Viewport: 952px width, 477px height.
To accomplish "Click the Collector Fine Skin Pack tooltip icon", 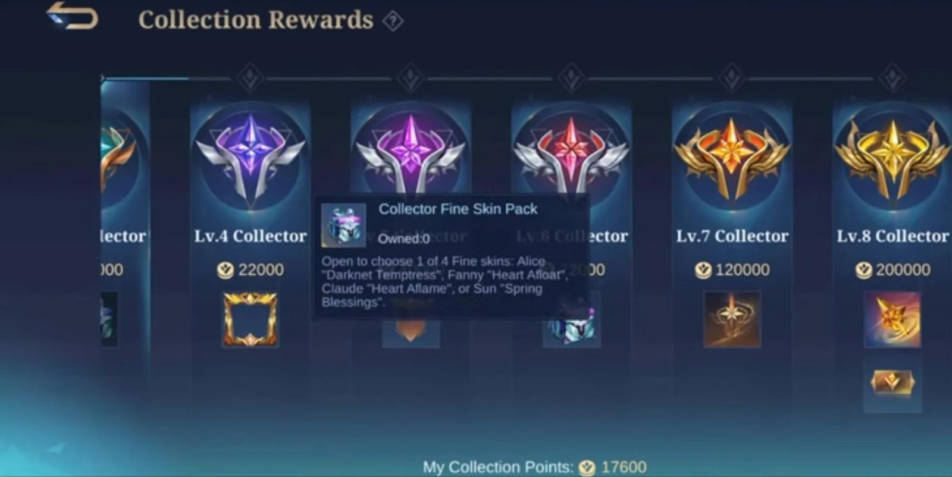I will click(343, 225).
